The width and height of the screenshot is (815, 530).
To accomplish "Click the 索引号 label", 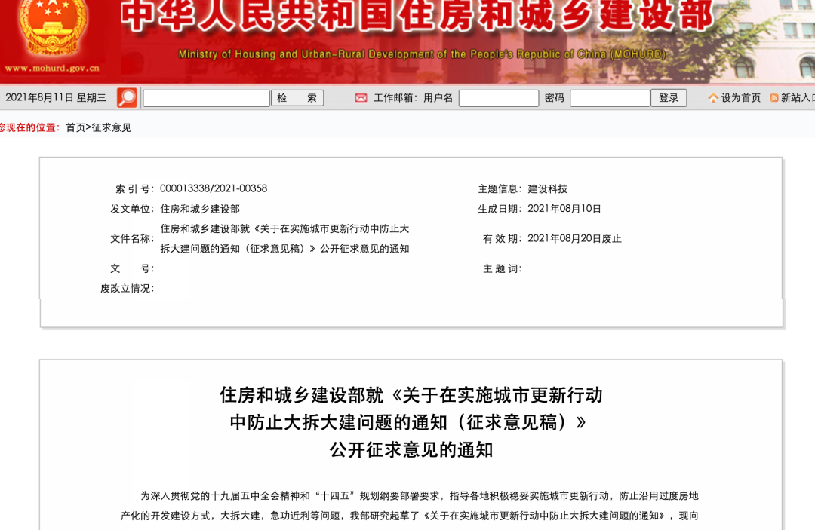I will [x=134, y=189].
